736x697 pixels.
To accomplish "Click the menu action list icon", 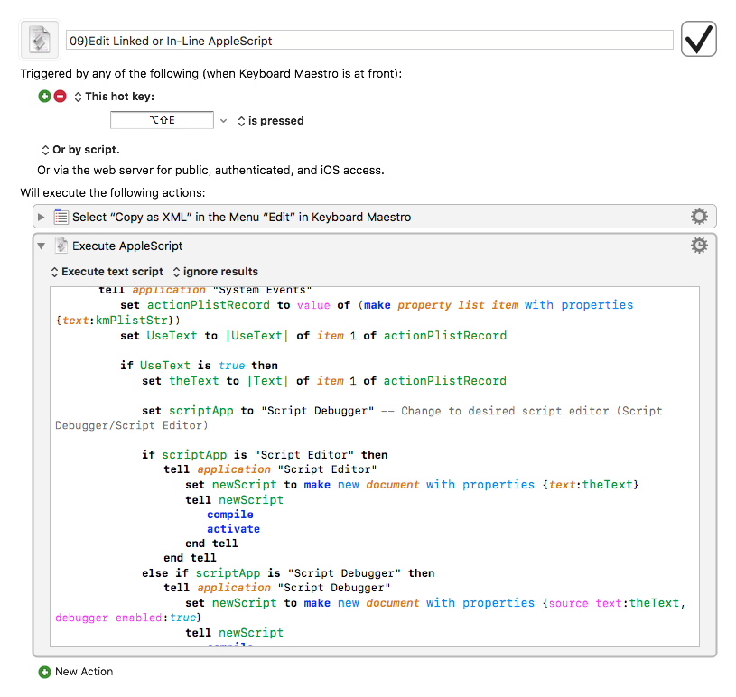I will click(61, 217).
